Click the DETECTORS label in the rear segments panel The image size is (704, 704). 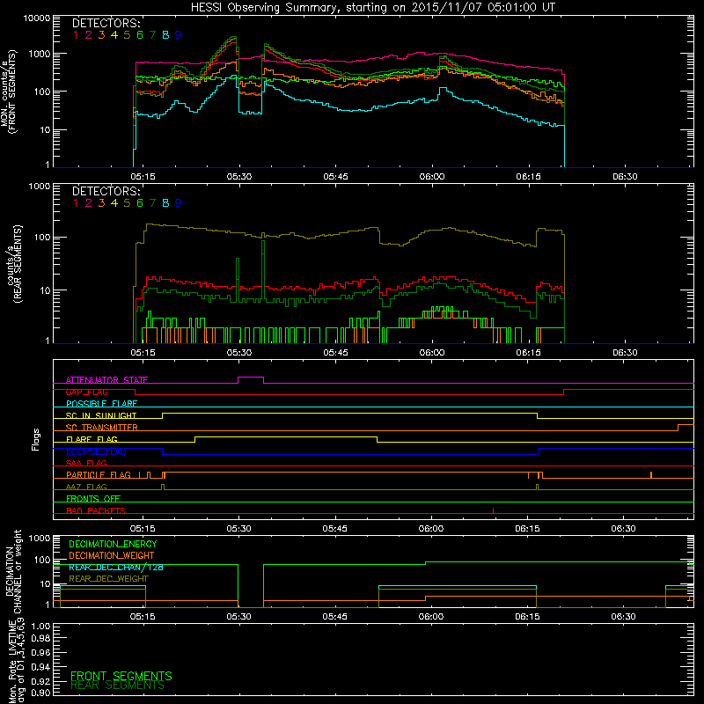(x=106, y=191)
